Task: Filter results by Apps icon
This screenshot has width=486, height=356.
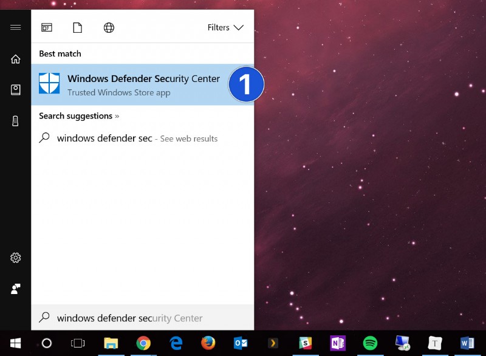Action: coord(47,27)
